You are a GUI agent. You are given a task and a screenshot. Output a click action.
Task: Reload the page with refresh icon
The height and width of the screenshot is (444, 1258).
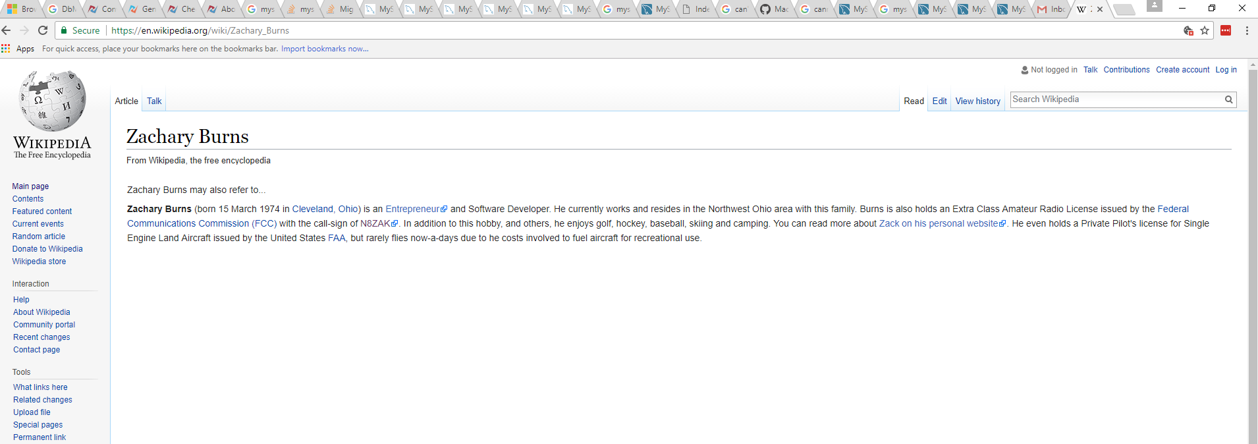43,30
